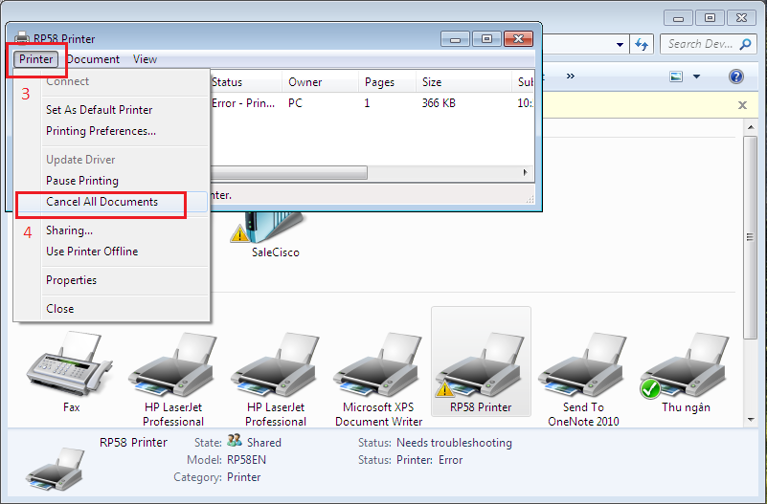Show hidden toolbar commands via chevron
767x504 pixels.
(570, 76)
